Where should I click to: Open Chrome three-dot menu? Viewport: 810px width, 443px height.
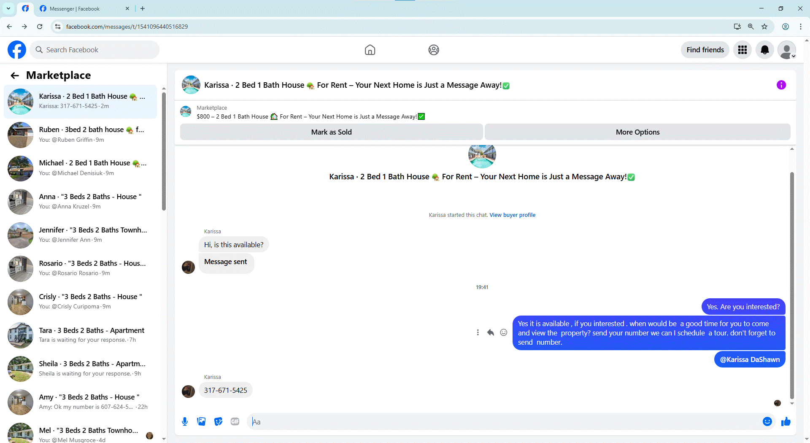coord(801,27)
